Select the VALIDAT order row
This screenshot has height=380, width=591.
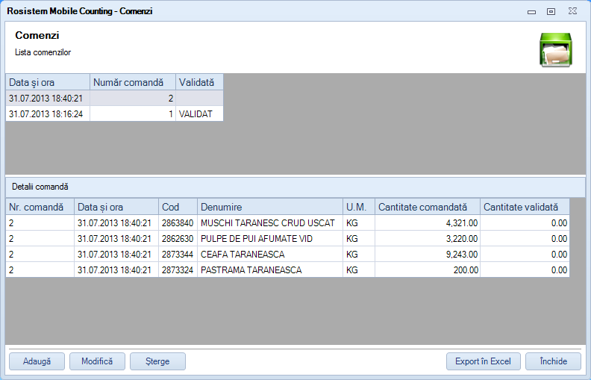pyautogui.click(x=113, y=114)
